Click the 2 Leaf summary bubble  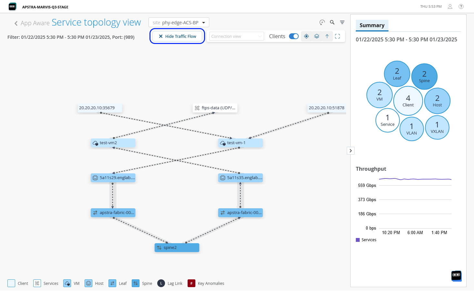pyautogui.click(x=397, y=74)
